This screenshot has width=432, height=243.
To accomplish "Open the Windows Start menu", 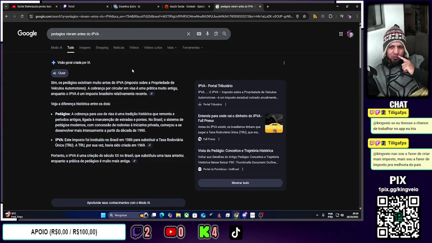I will point(103,215).
